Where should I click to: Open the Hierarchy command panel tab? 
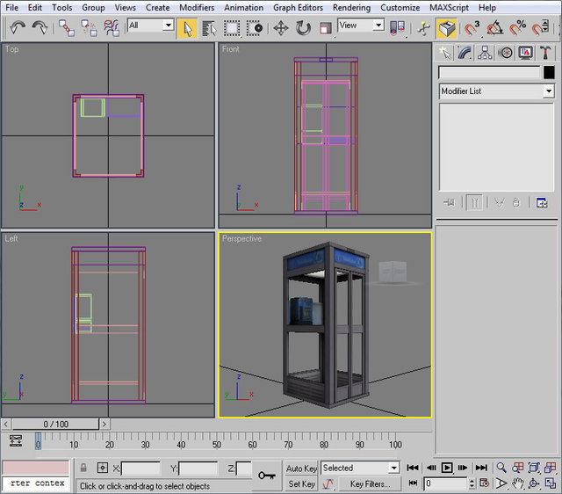tap(486, 53)
